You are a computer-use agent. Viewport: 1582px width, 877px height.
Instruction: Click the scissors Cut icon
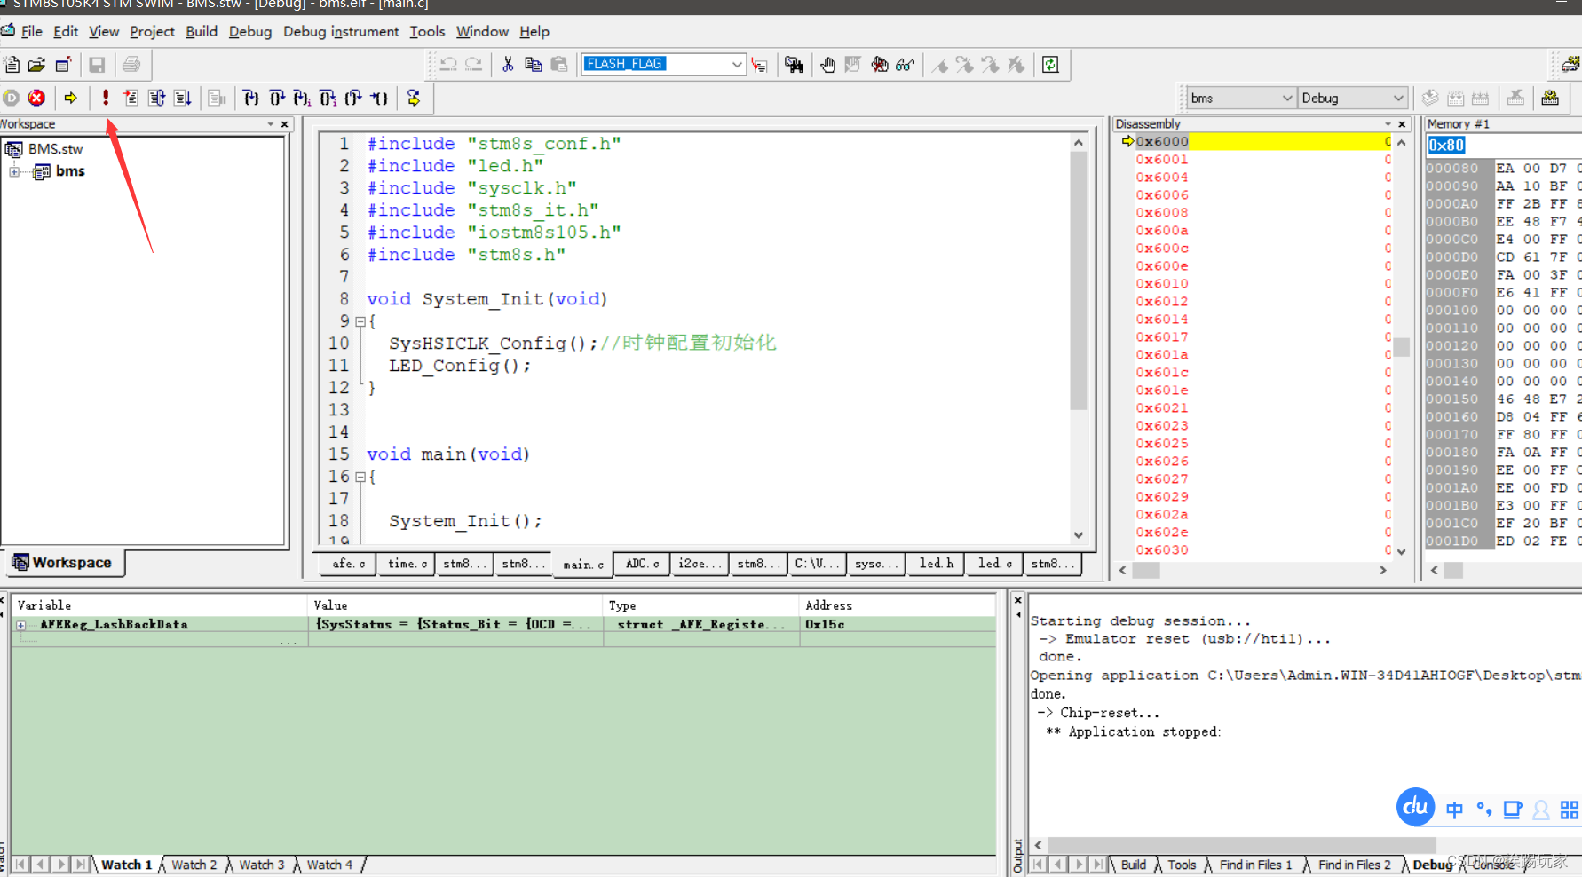508,65
